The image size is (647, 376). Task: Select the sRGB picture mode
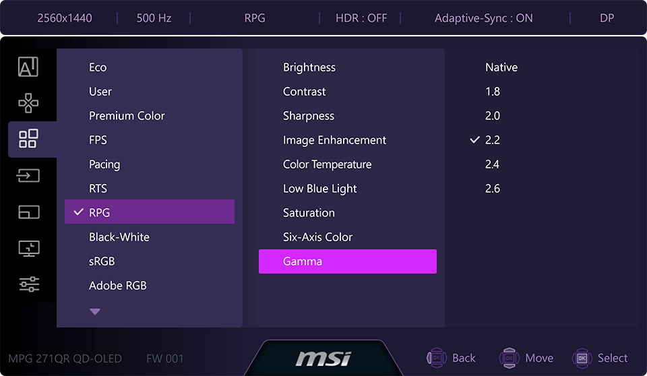(x=102, y=261)
